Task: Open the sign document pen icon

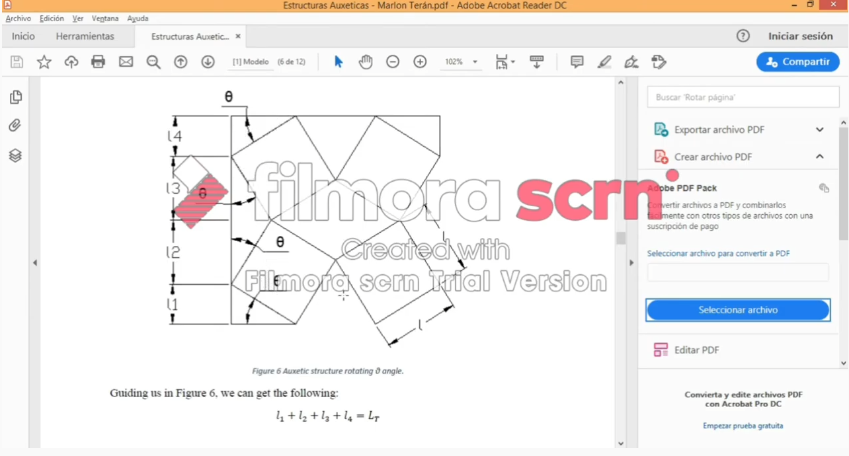Action: click(631, 62)
